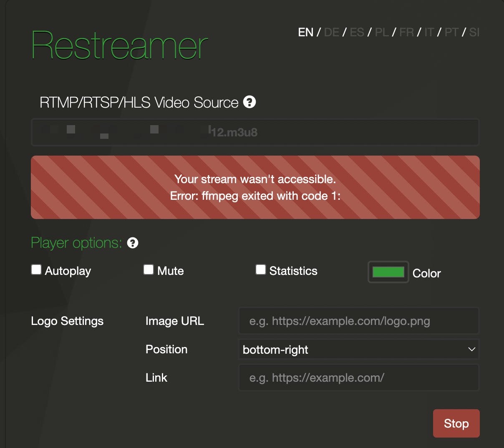Click the logo Image URL field
Screen dimensions: 504x448
point(359,321)
